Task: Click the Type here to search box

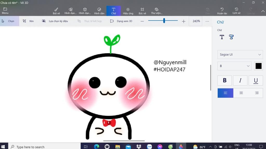Action: [44, 147]
